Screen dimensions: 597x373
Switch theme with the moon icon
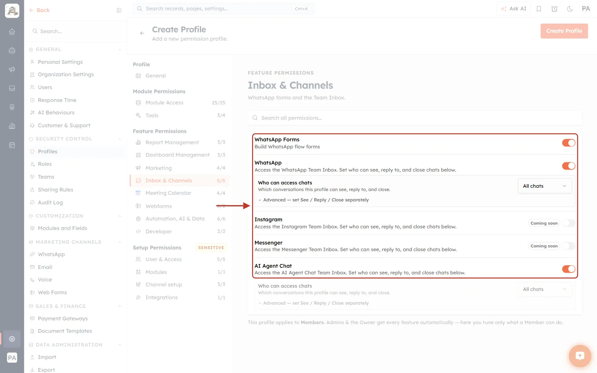(x=570, y=9)
